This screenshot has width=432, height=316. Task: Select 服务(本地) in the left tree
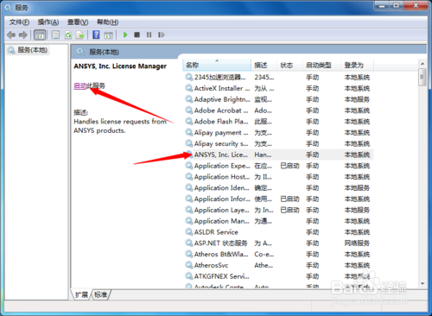(29, 50)
